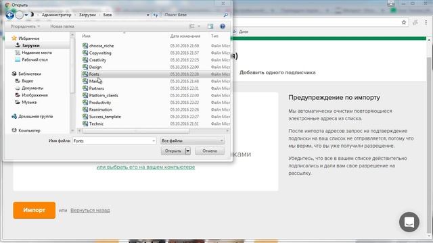Change view with the view options icon
Viewport: 433px width, 243px height.
[191, 26]
